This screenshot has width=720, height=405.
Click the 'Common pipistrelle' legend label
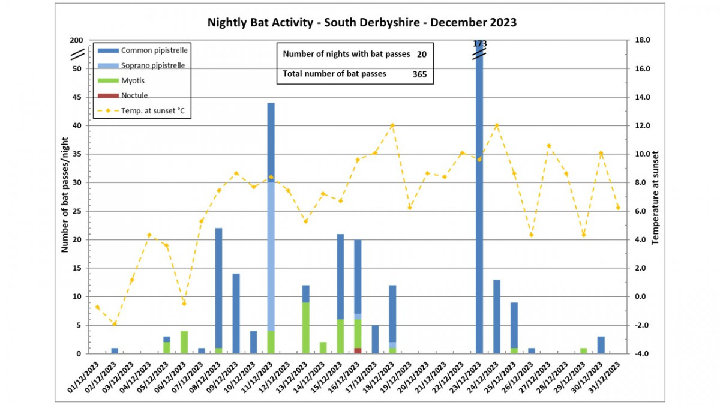[x=154, y=50]
